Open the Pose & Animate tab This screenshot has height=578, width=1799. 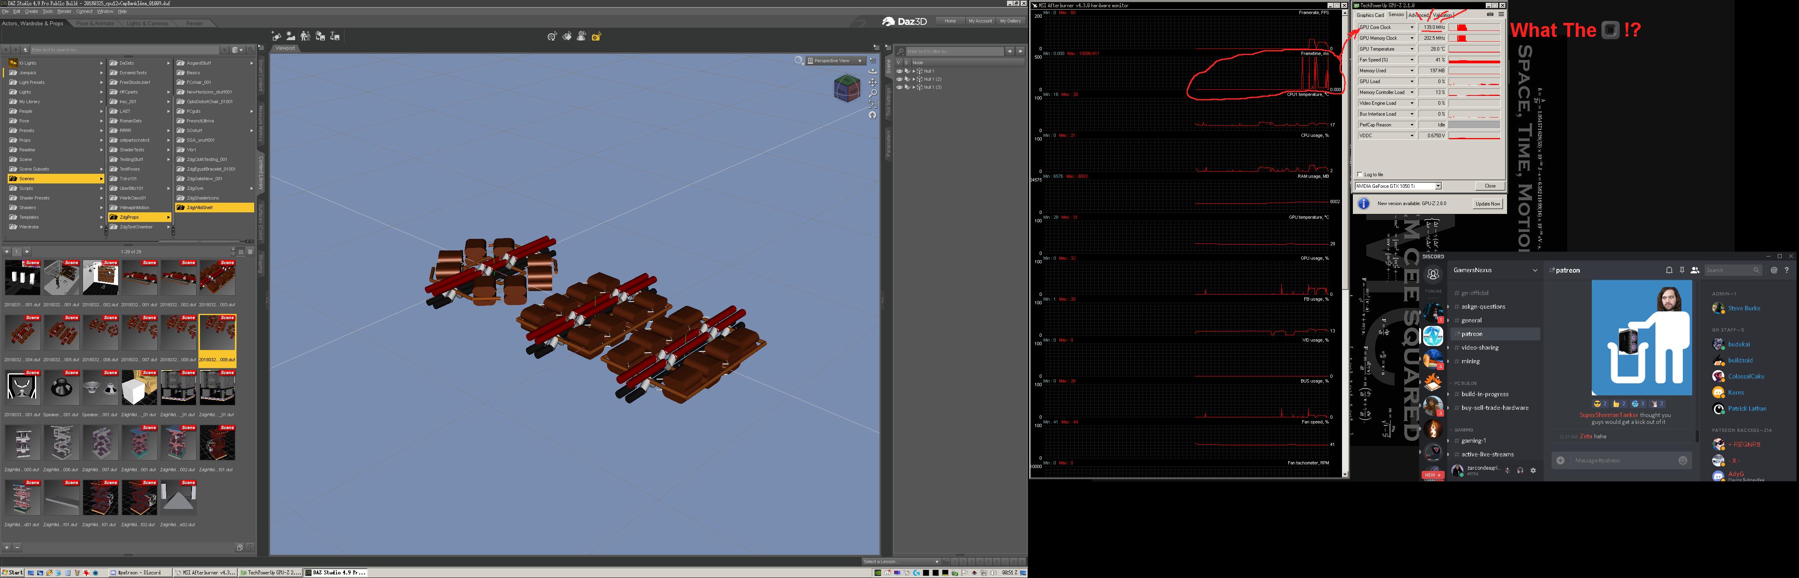tap(95, 24)
